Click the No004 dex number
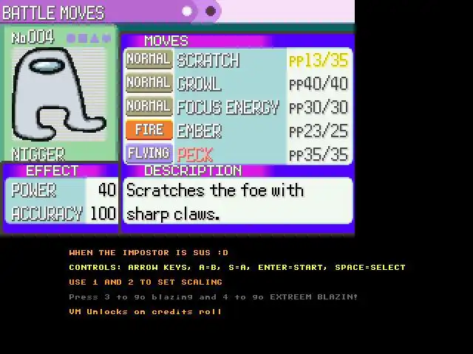Screen dimensions: 473x354 coord(33,38)
